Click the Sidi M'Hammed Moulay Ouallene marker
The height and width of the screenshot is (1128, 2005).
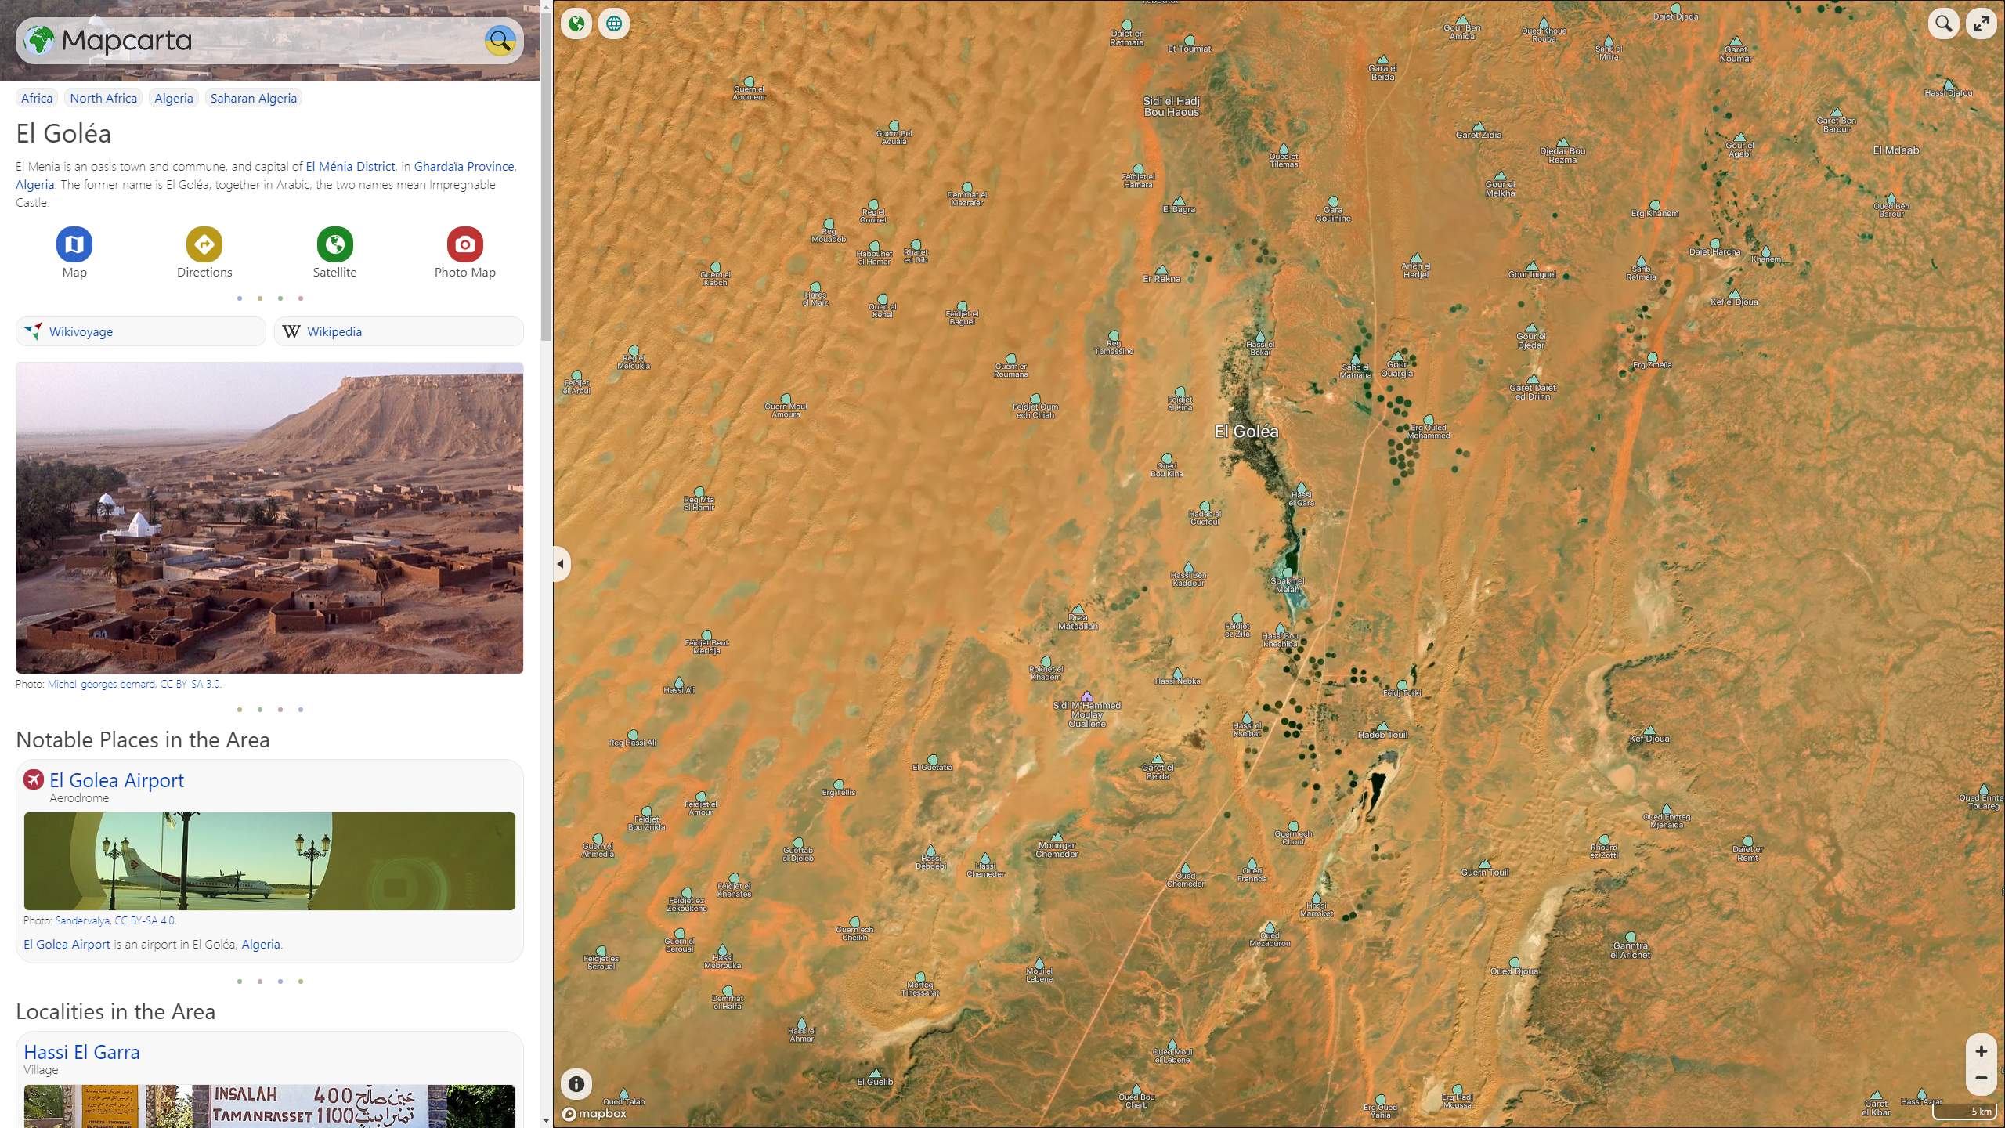(1087, 696)
